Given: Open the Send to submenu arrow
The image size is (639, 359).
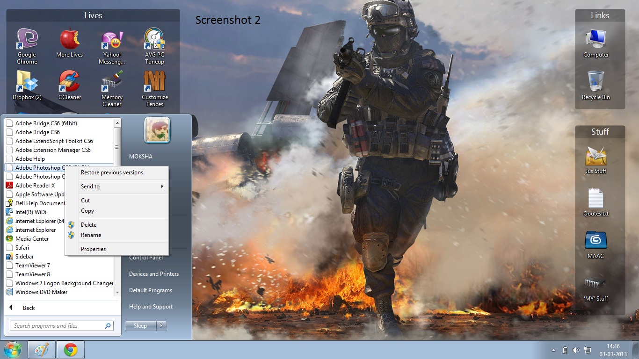Looking at the screenshot, I should (162, 187).
